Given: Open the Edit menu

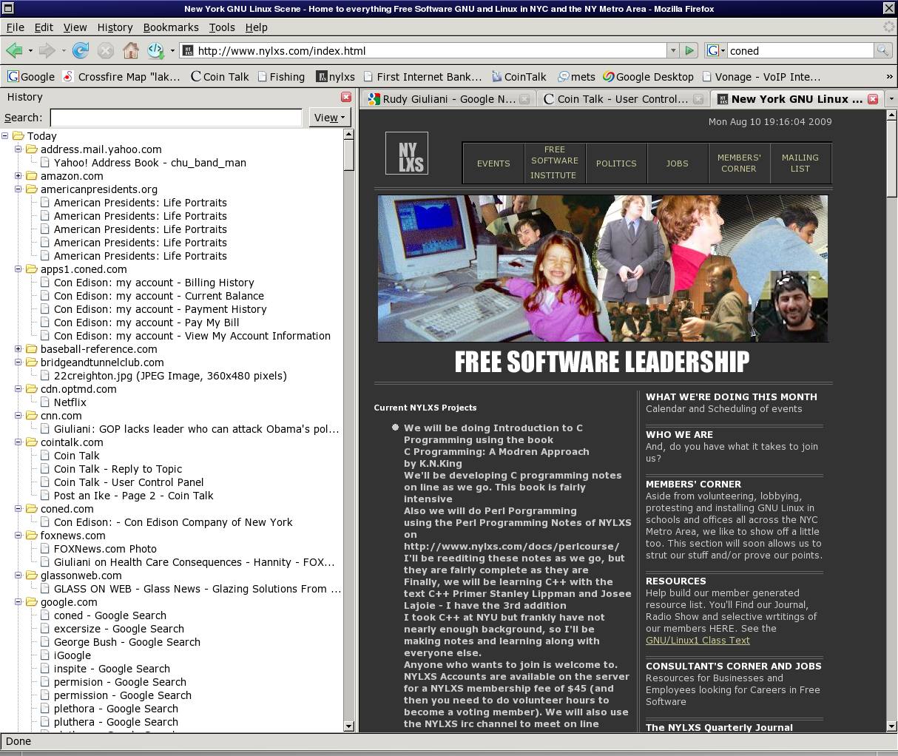Looking at the screenshot, I should pyautogui.click(x=44, y=27).
